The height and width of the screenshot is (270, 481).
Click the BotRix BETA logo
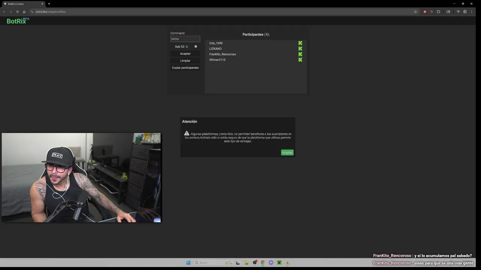pyautogui.click(x=18, y=21)
